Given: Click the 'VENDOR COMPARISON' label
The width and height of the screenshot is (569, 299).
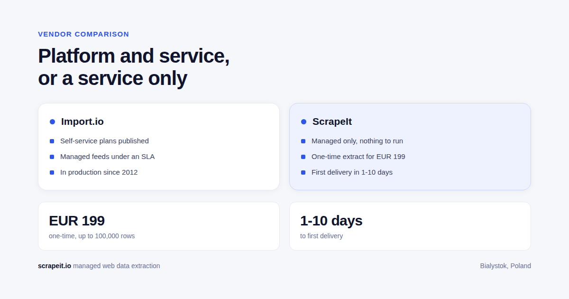Looking at the screenshot, I should (83, 34).
